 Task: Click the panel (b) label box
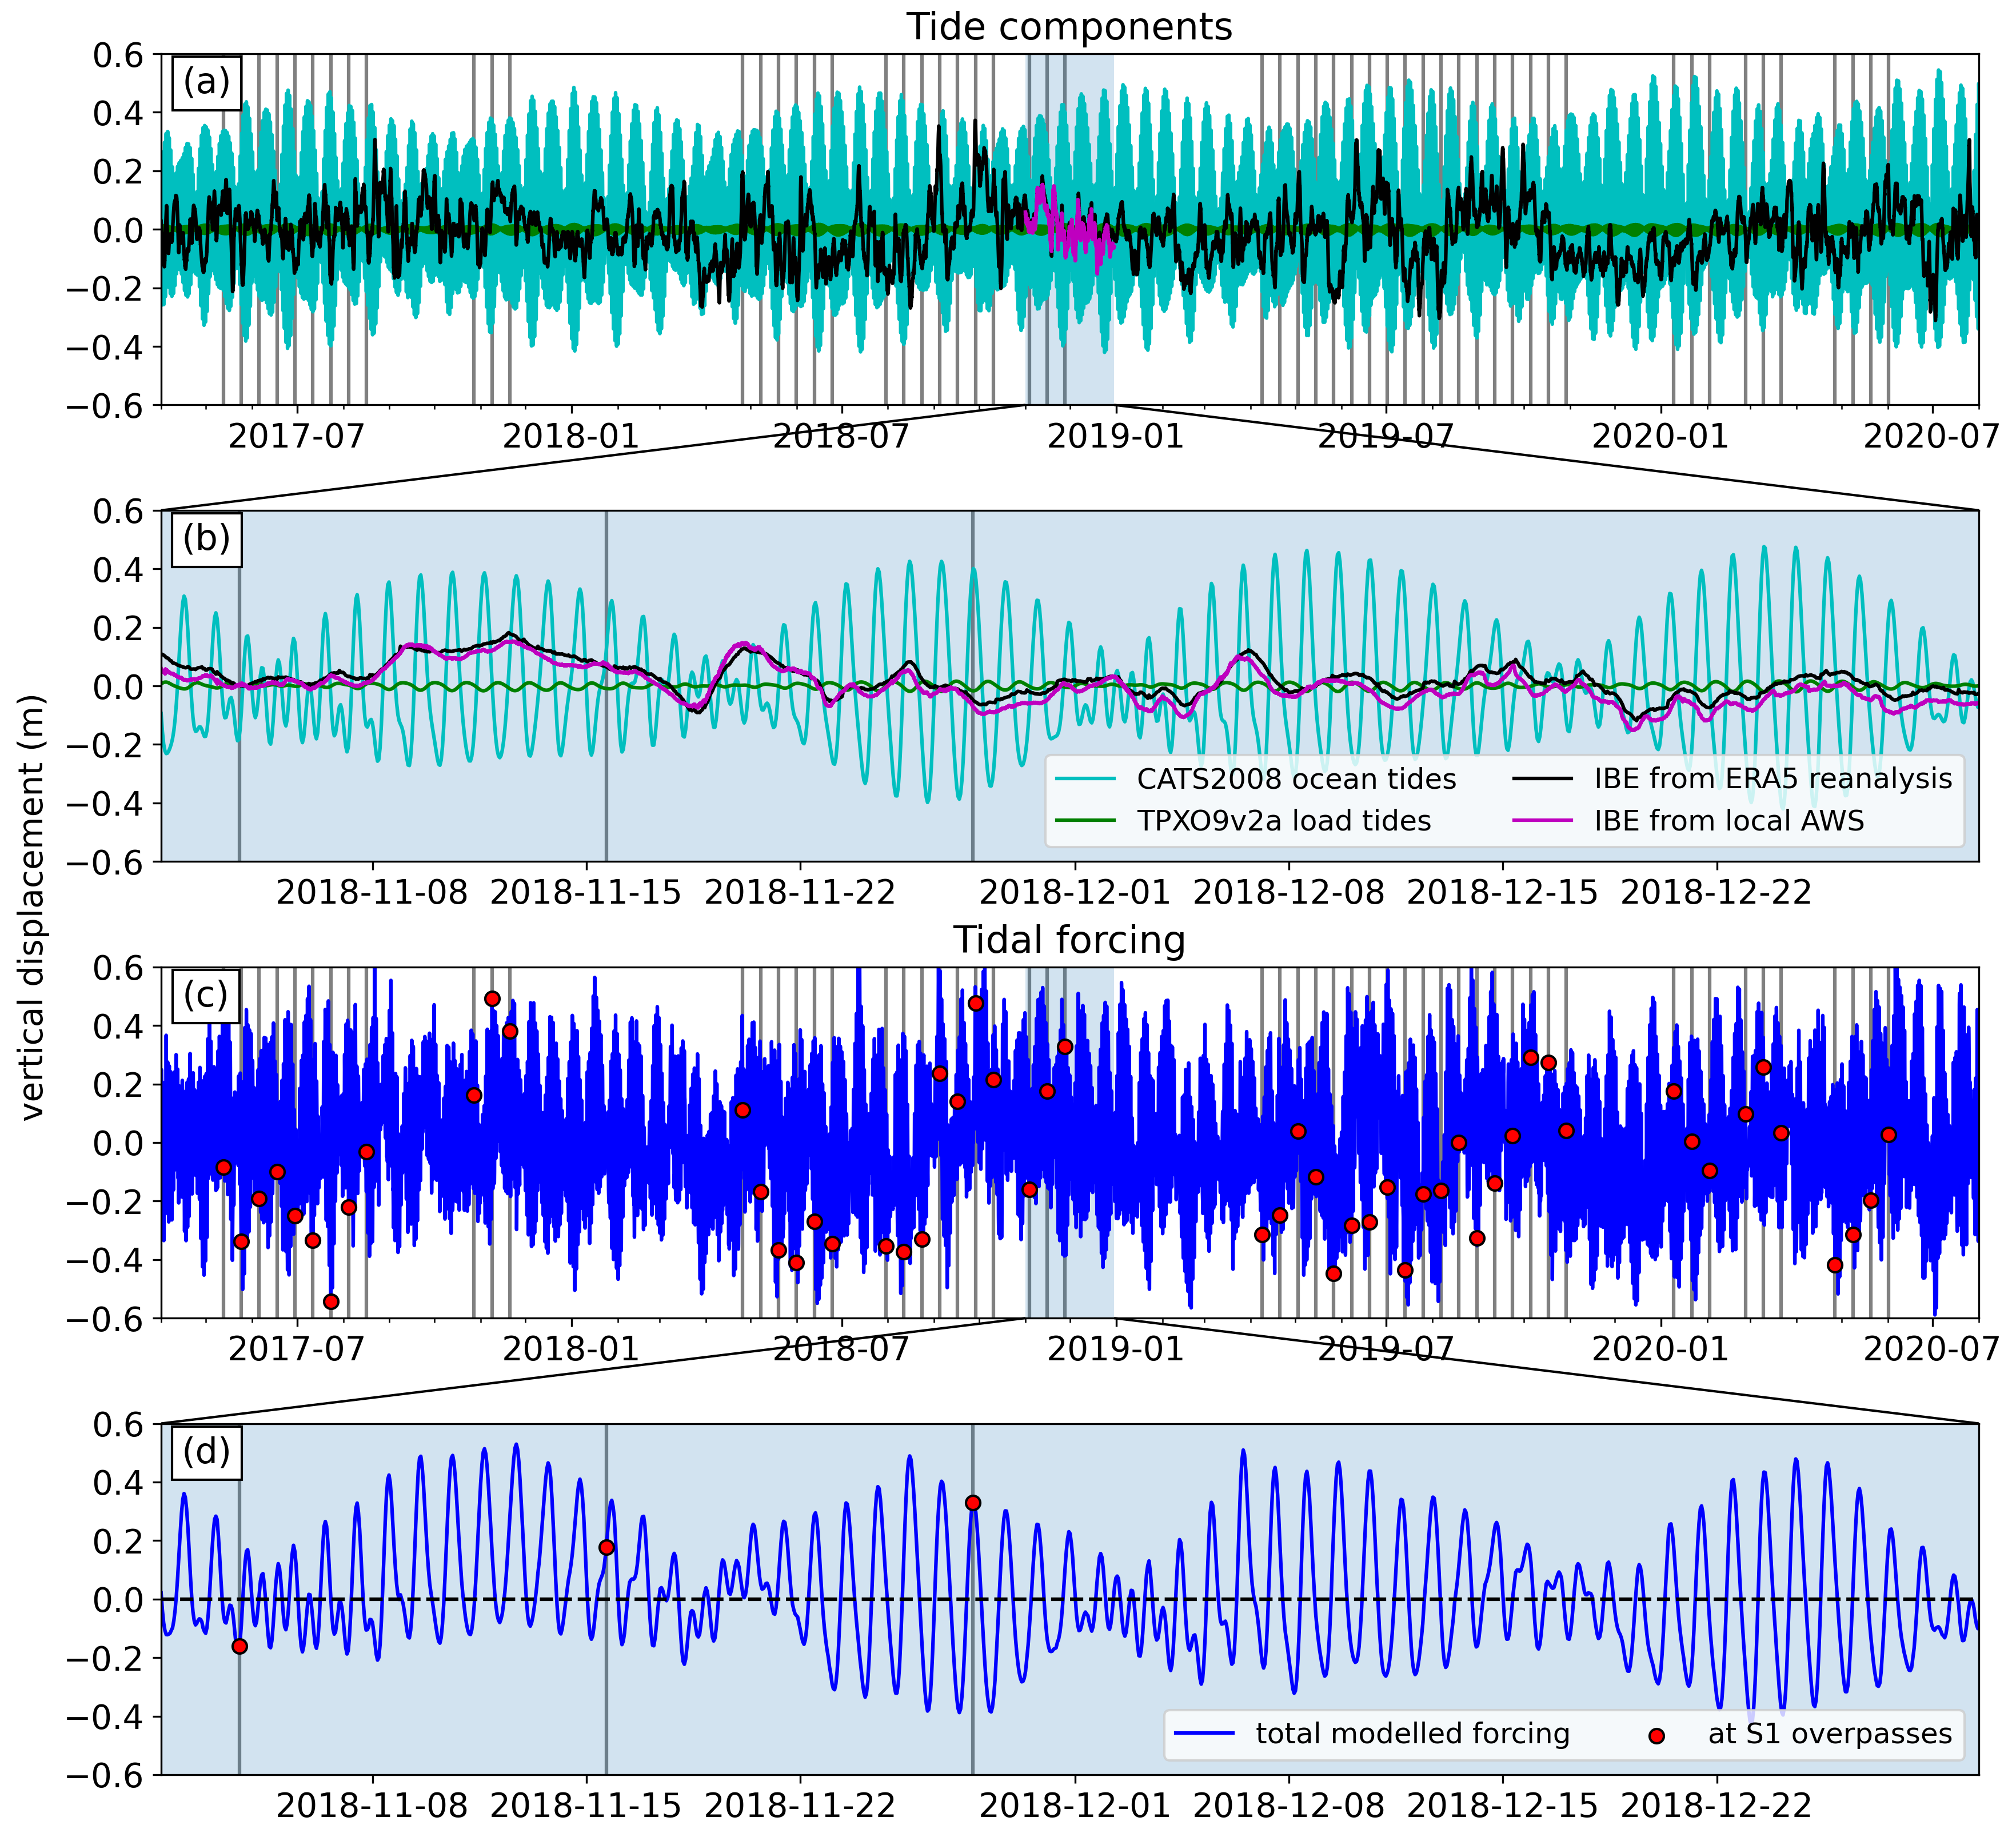pyautogui.click(x=206, y=539)
